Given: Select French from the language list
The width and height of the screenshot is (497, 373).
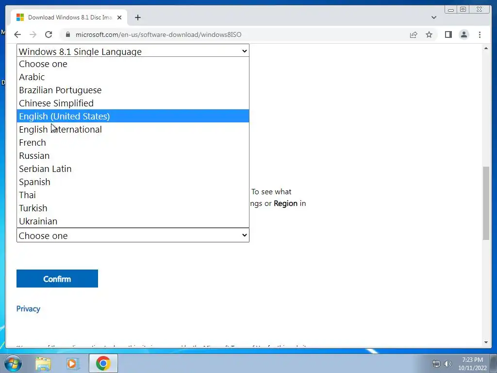Looking at the screenshot, I should [133, 142].
